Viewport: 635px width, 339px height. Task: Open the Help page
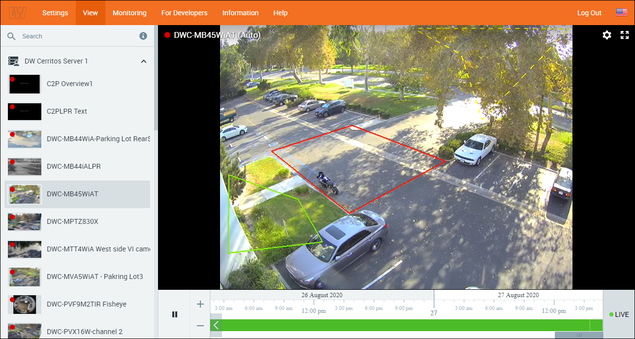pyautogui.click(x=280, y=13)
